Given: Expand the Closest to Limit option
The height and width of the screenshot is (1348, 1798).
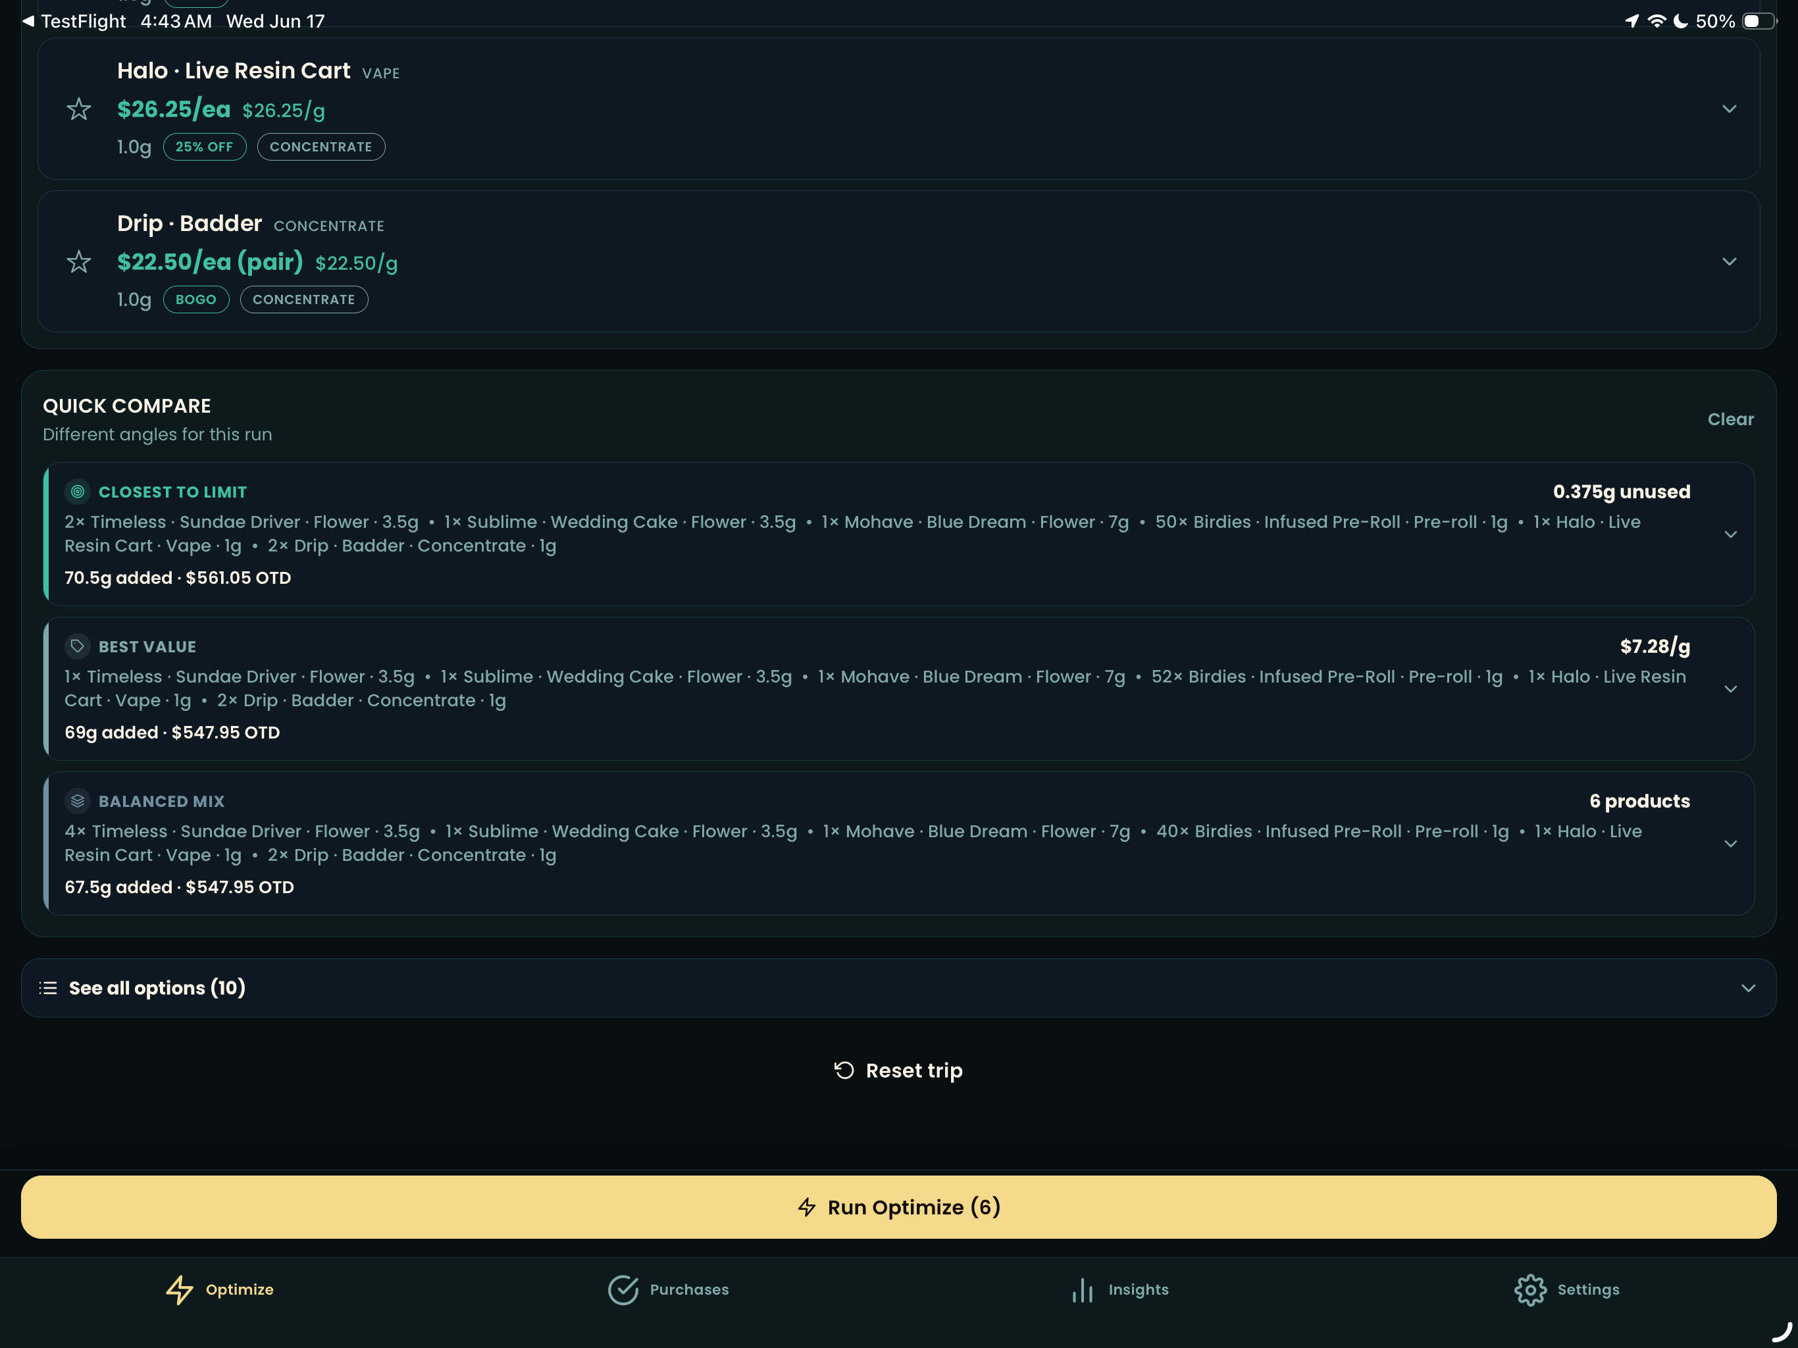Looking at the screenshot, I should click(x=1730, y=534).
